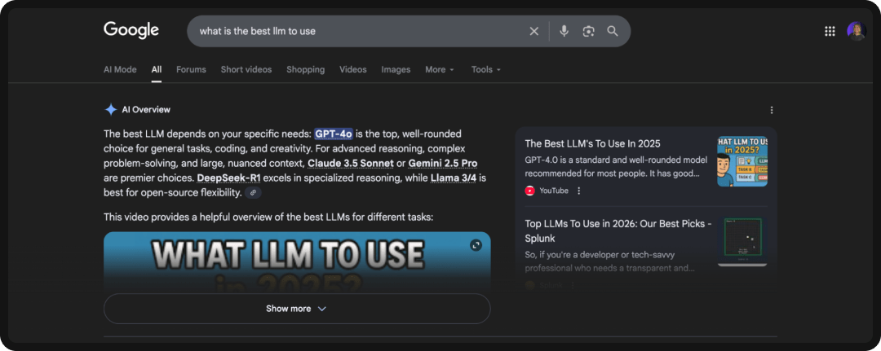Click the search query input field
This screenshot has width=881, height=351.
(360, 32)
